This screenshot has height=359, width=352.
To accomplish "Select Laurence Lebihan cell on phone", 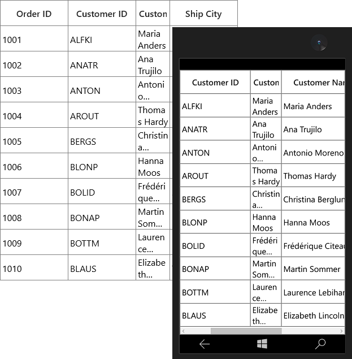I will pyautogui.click(x=313, y=292).
